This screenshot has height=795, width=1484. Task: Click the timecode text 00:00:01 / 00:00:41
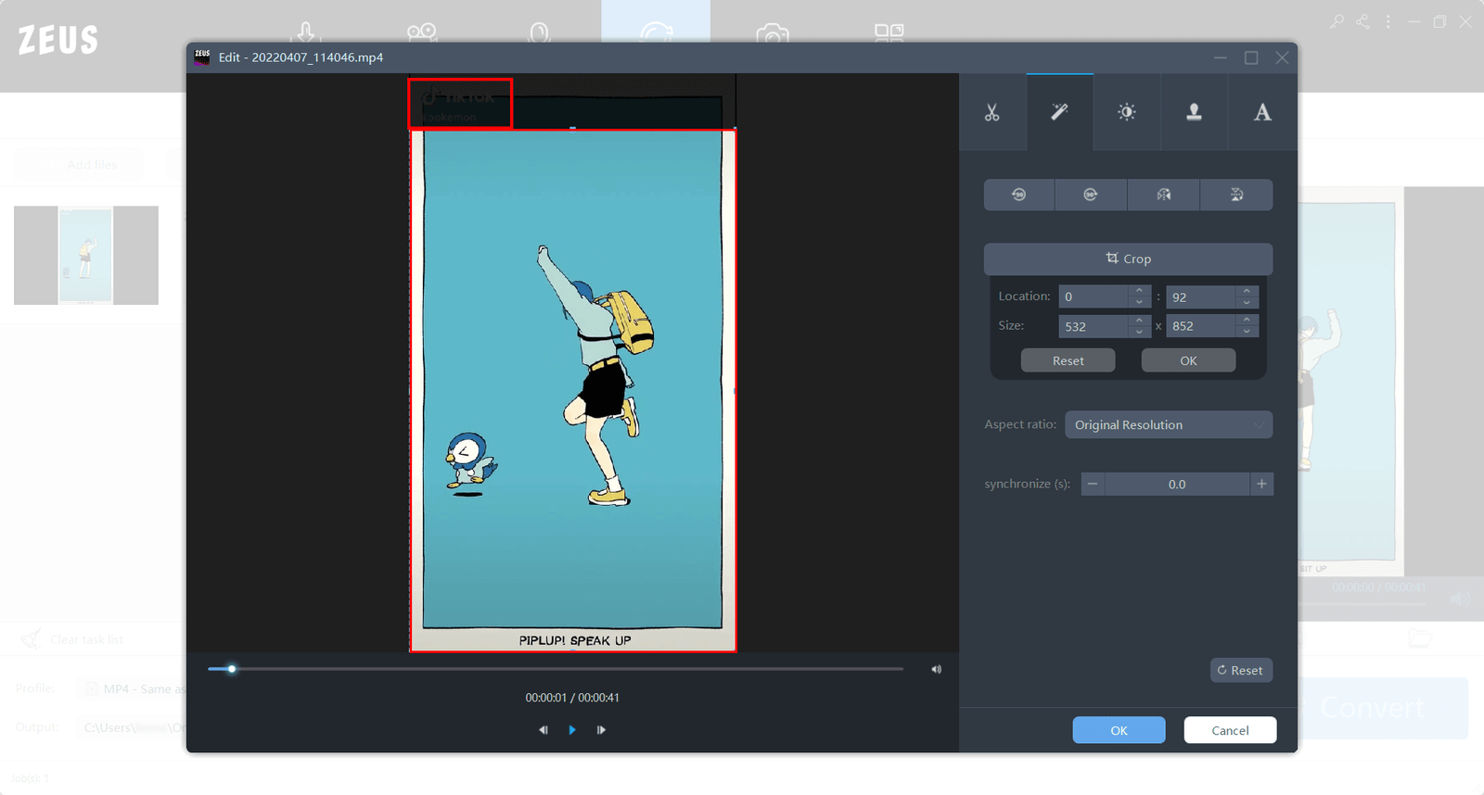pyautogui.click(x=572, y=698)
